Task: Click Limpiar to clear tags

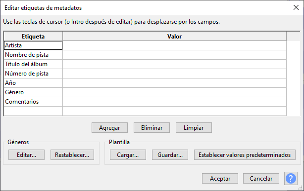Action: click(x=194, y=128)
